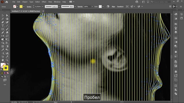Set paint mode to Color
This screenshot has width=184, height=103.
pos(2,73)
